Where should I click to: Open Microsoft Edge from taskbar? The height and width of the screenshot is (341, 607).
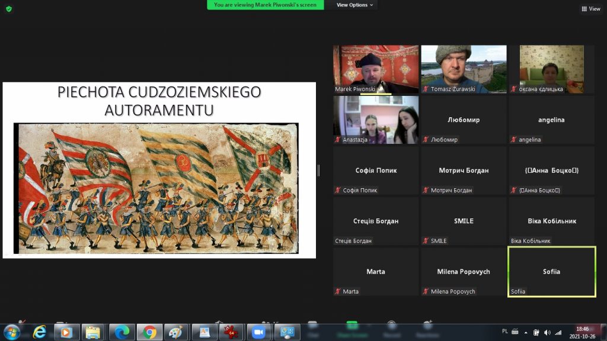click(122, 332)
